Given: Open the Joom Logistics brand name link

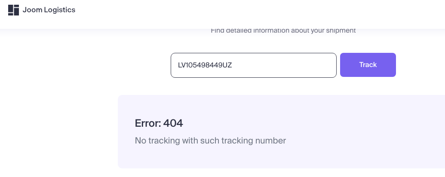Looking at the screenshot, I should point(49,10).
